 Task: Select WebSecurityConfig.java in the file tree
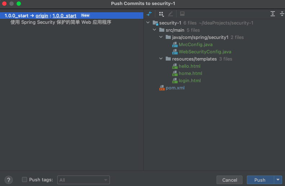coord(205,52)
